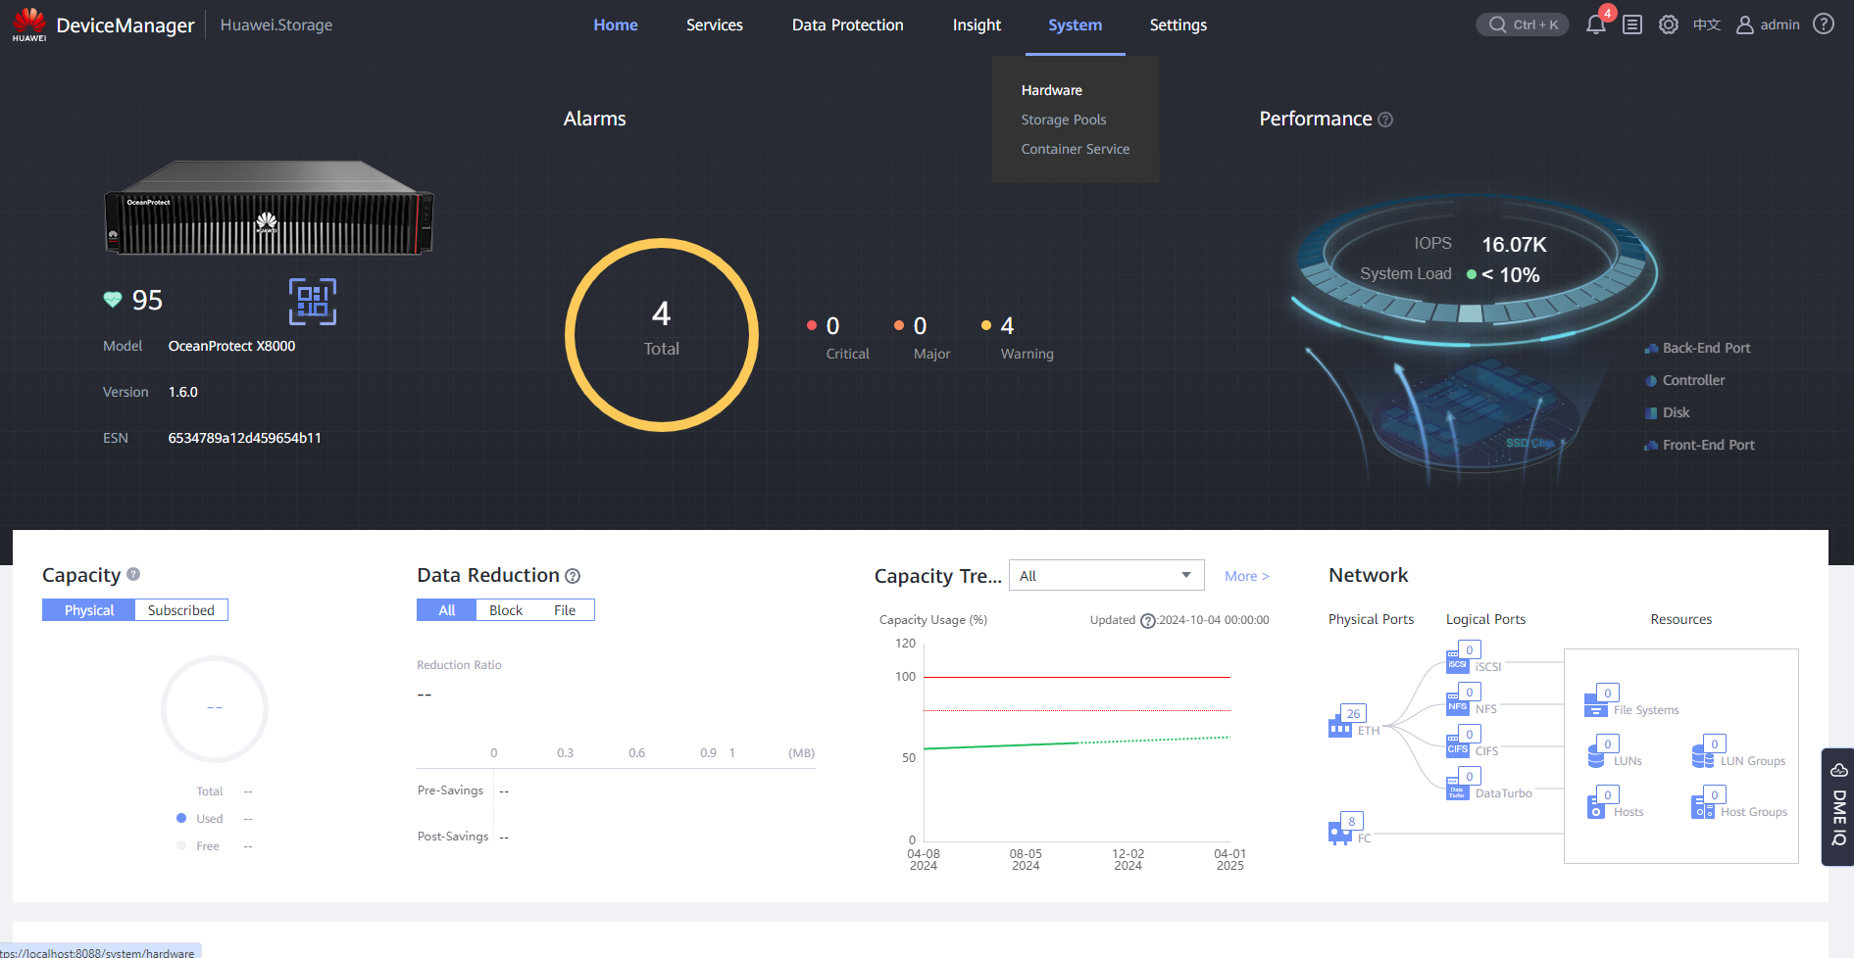Click the FC physical port icon
The width and height of the screenshot is (1854, 958).
pyautogui.click(x=1340, y=834)
